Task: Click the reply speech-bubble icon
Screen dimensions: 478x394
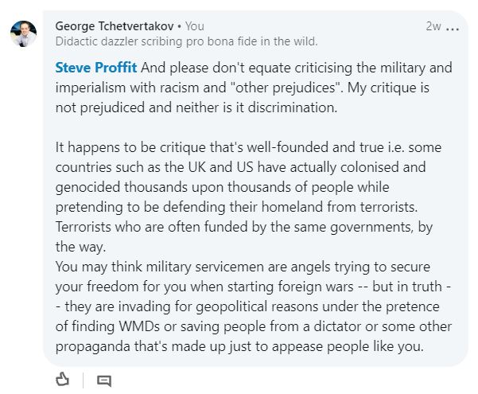Action: tap(104, 381)
